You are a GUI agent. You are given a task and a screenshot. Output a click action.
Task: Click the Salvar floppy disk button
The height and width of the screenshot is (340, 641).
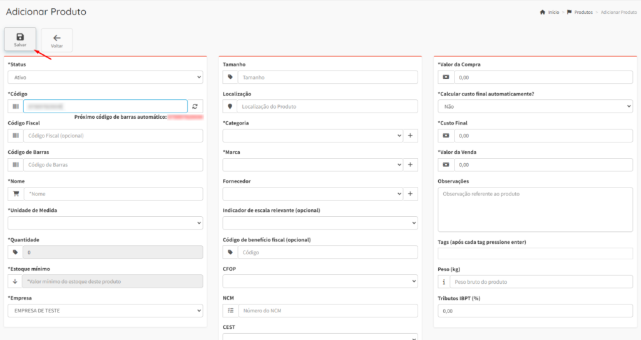[x=20, y=39]
